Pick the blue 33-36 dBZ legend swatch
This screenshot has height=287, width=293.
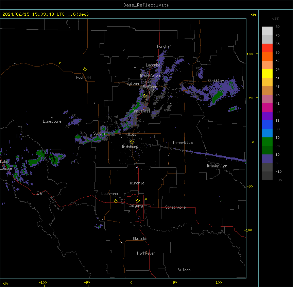[267, 124]
